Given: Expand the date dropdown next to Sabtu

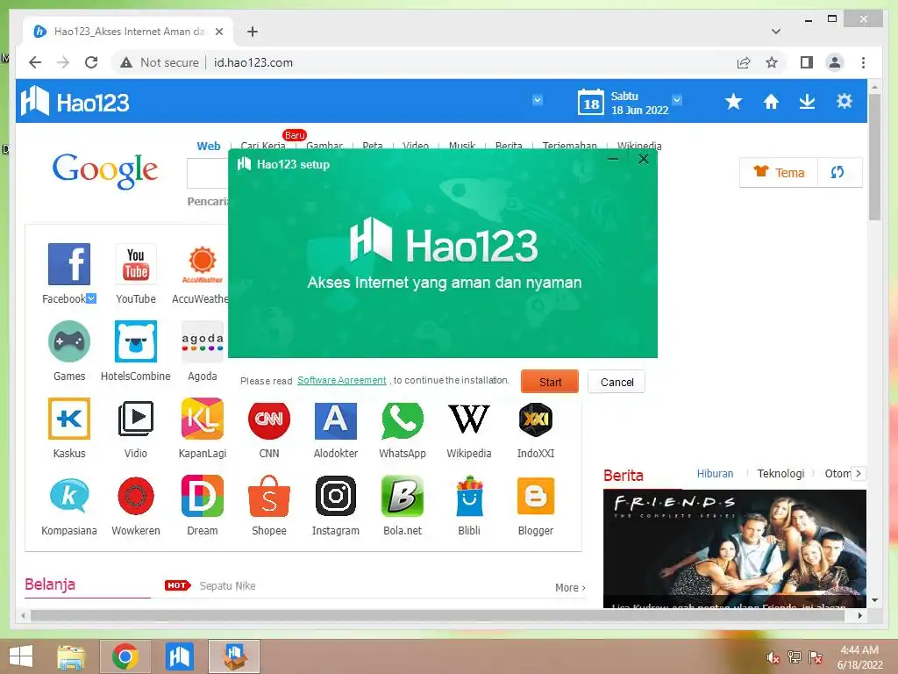Looking at the screenshot, I should click(677, 100).
